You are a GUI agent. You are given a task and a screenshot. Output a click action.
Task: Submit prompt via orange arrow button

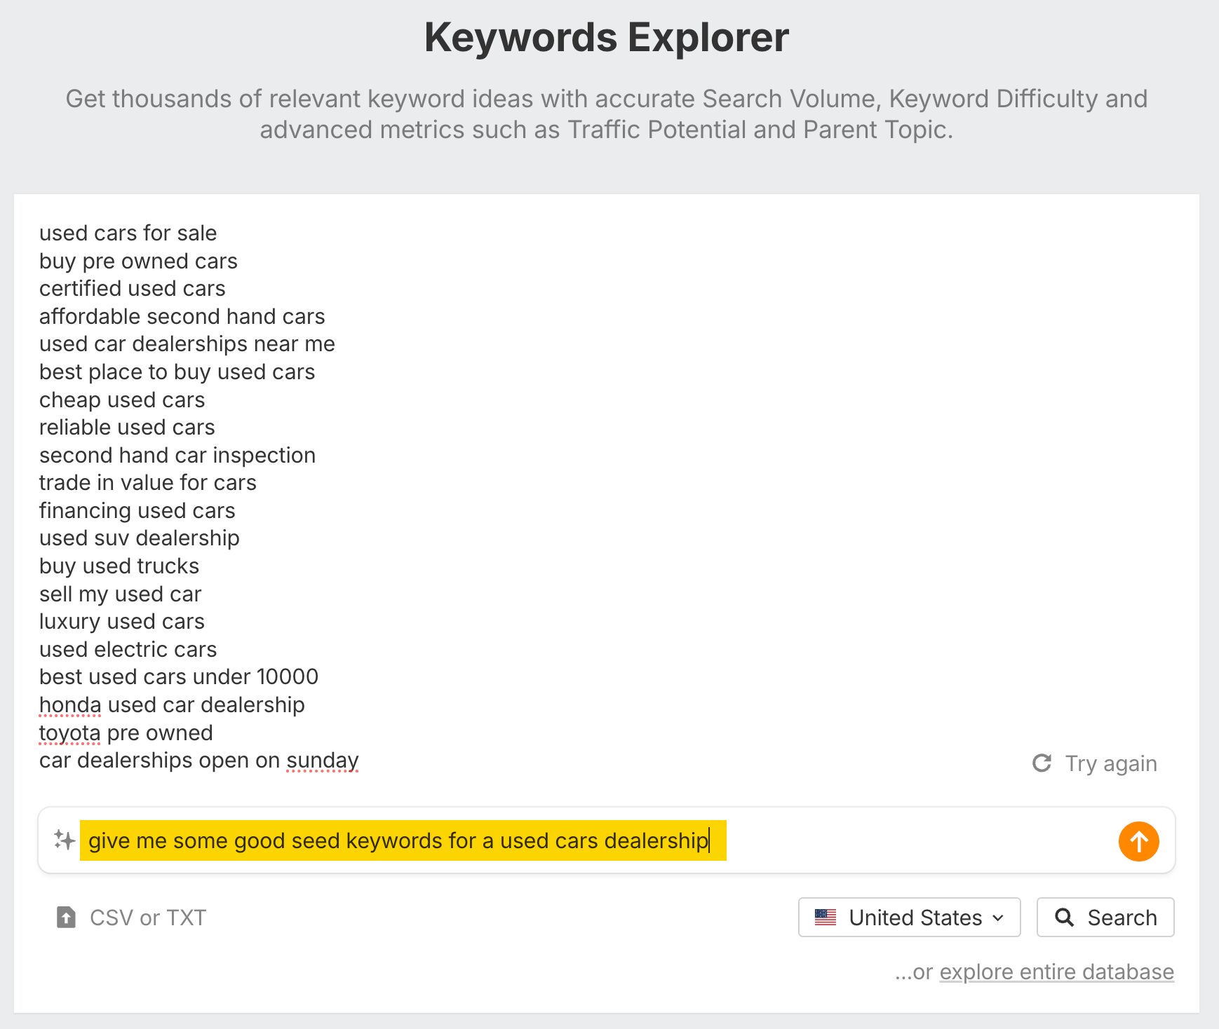point(1138,840)
